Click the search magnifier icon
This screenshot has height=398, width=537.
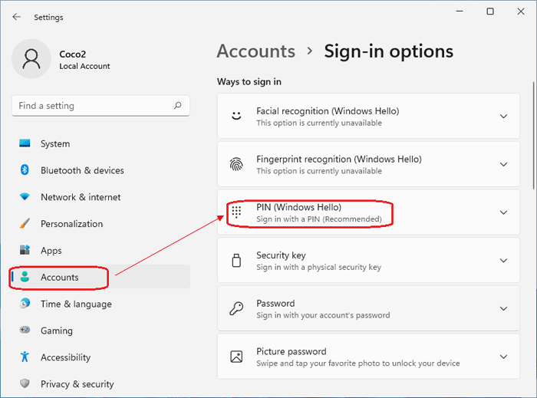click(x=177, y=105)
